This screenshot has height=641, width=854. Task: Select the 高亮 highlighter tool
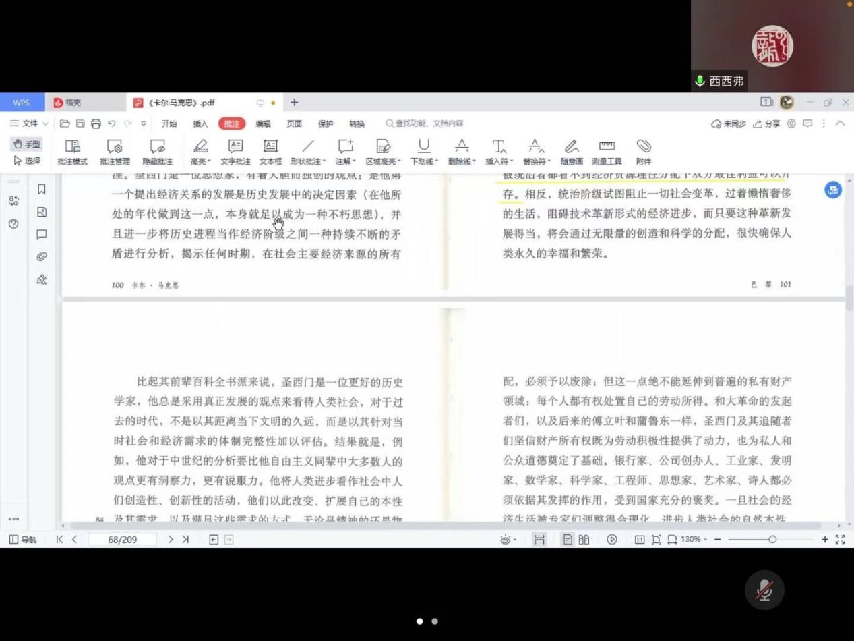coord(200,152)
